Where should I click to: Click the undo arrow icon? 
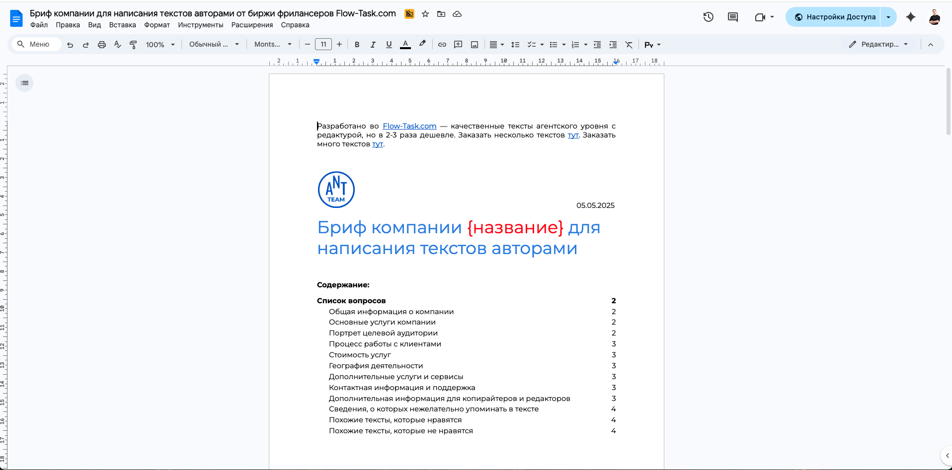[70, 45]
